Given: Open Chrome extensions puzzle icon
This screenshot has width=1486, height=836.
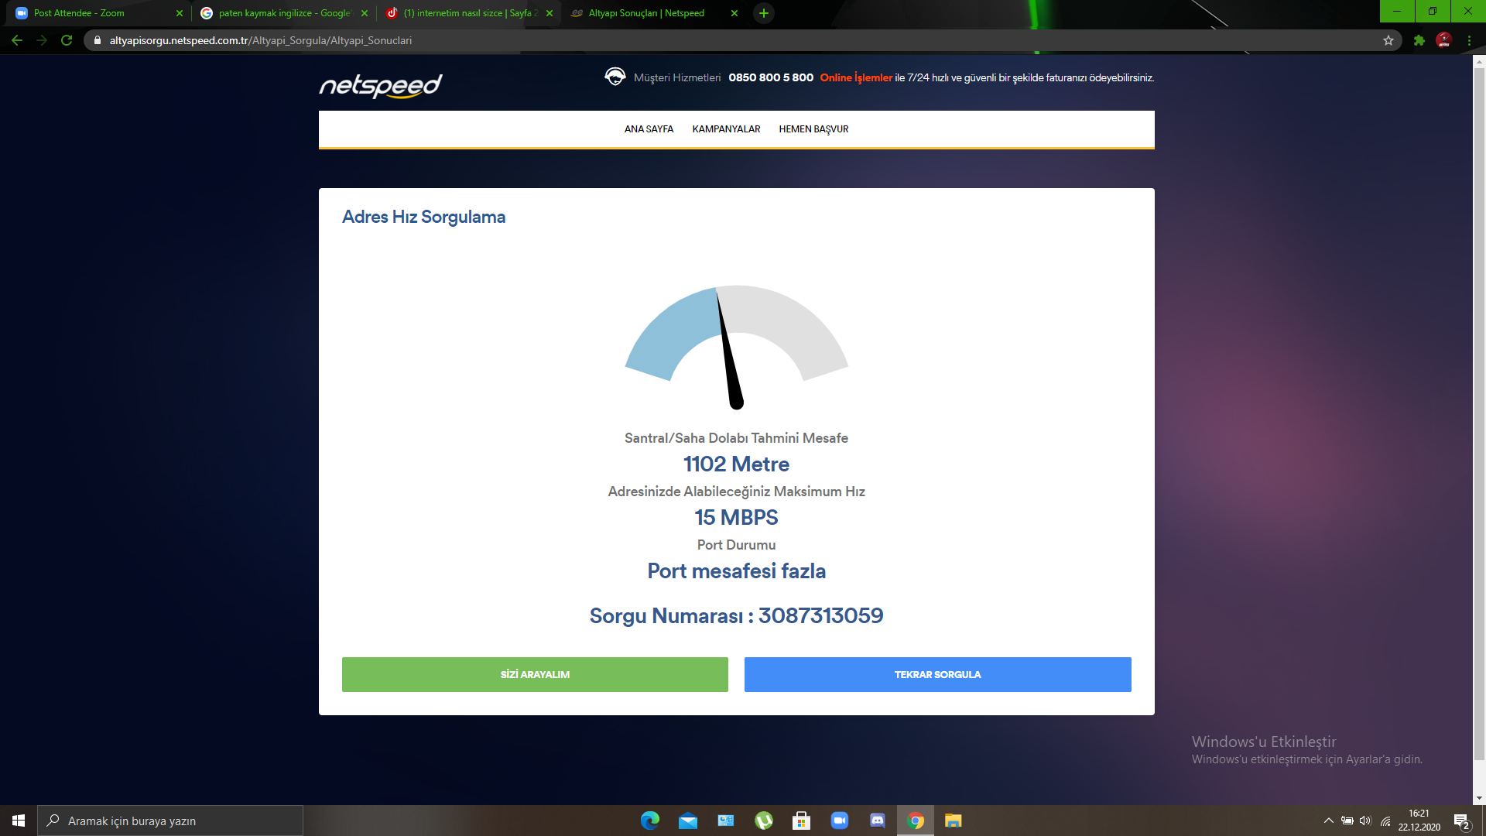Looking at the screenshot, I should pos(1419,40).
